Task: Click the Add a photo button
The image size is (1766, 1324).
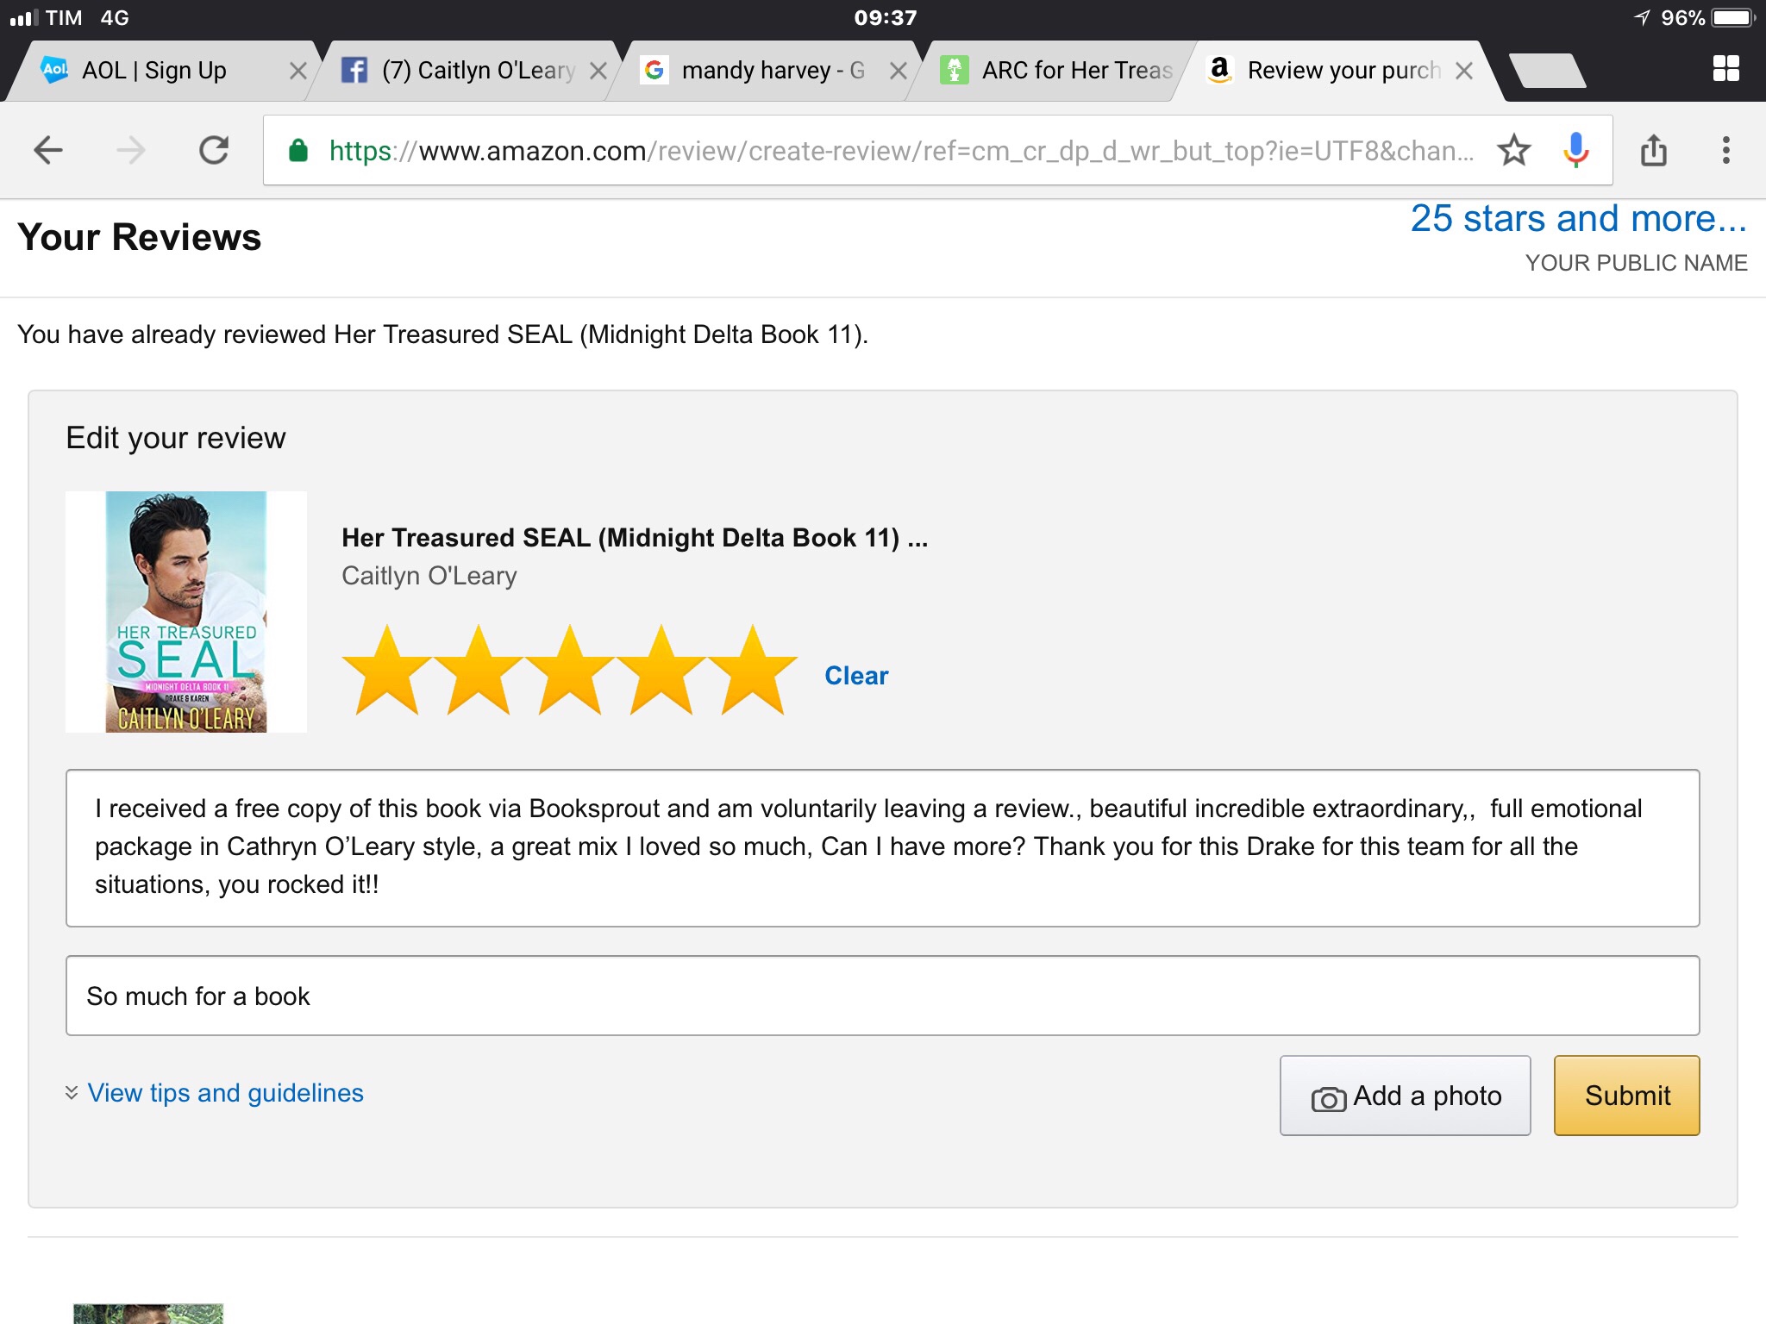Action: 1405,1096
